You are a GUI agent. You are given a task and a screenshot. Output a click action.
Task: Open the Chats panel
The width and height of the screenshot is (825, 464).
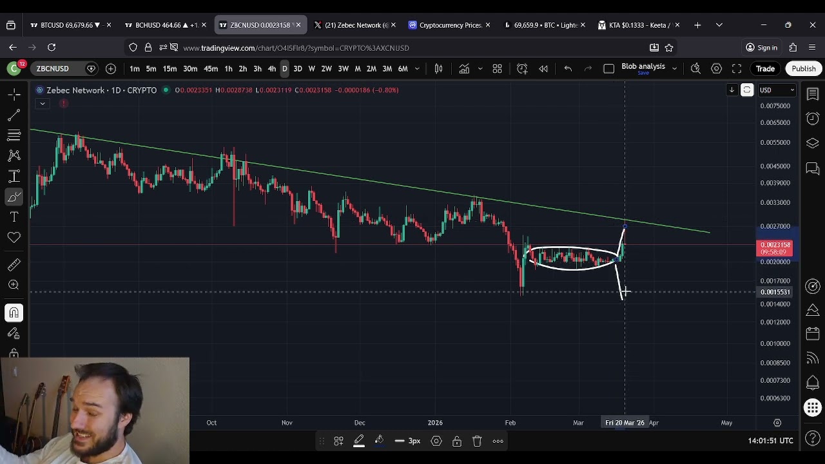click(813, 168)
